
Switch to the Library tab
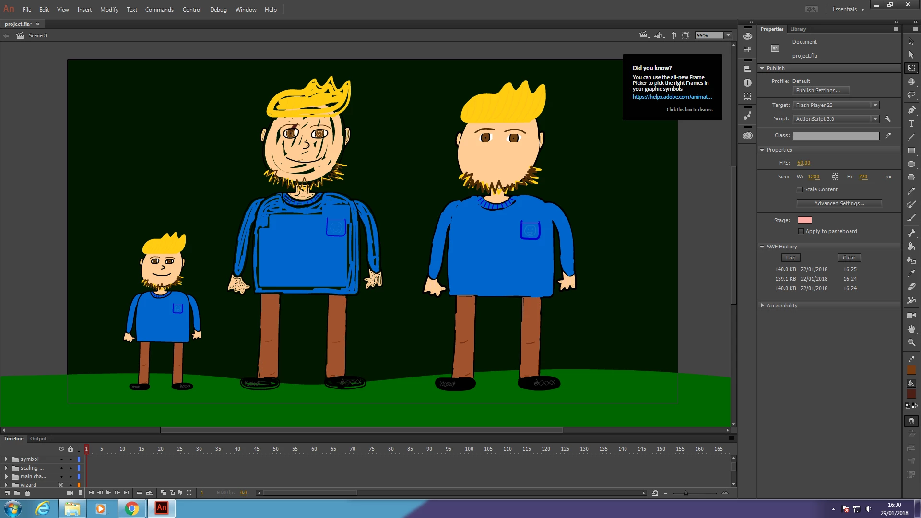coord(798,29)
